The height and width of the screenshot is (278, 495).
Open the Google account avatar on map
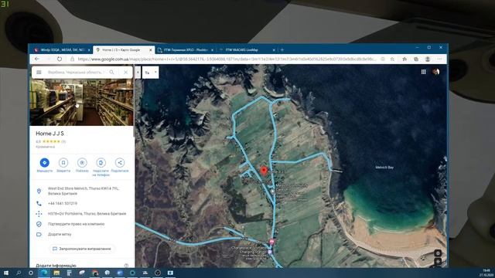436,72
